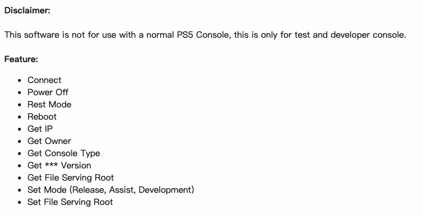This screenshot has height=216, width=423.
Task: Select Set File Serving Root item
Action: 70,202
